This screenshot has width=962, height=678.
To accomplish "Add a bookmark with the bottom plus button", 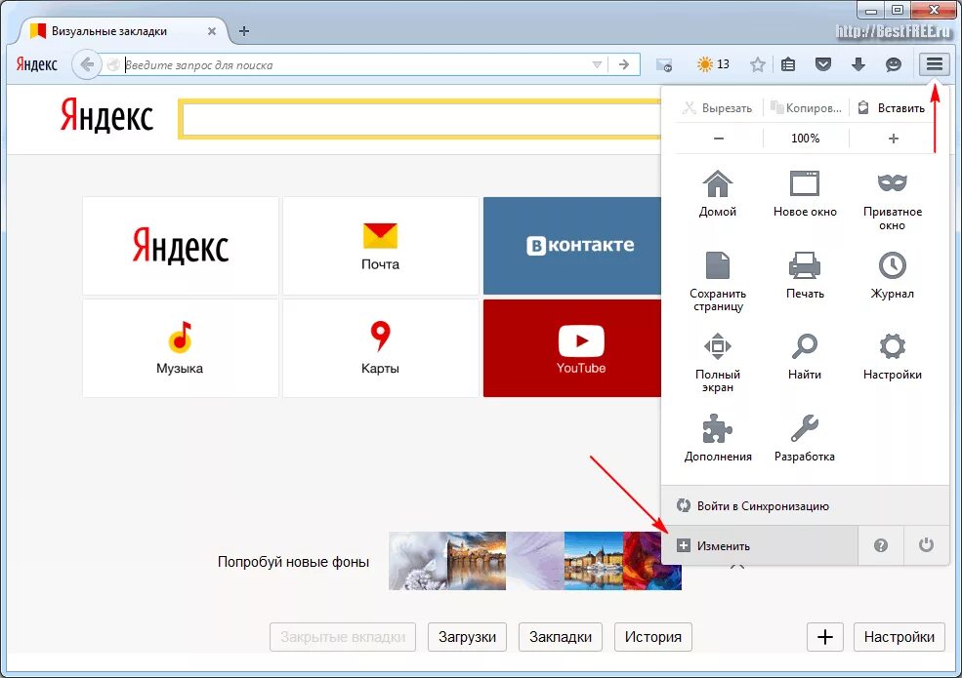I will [824, 637].
